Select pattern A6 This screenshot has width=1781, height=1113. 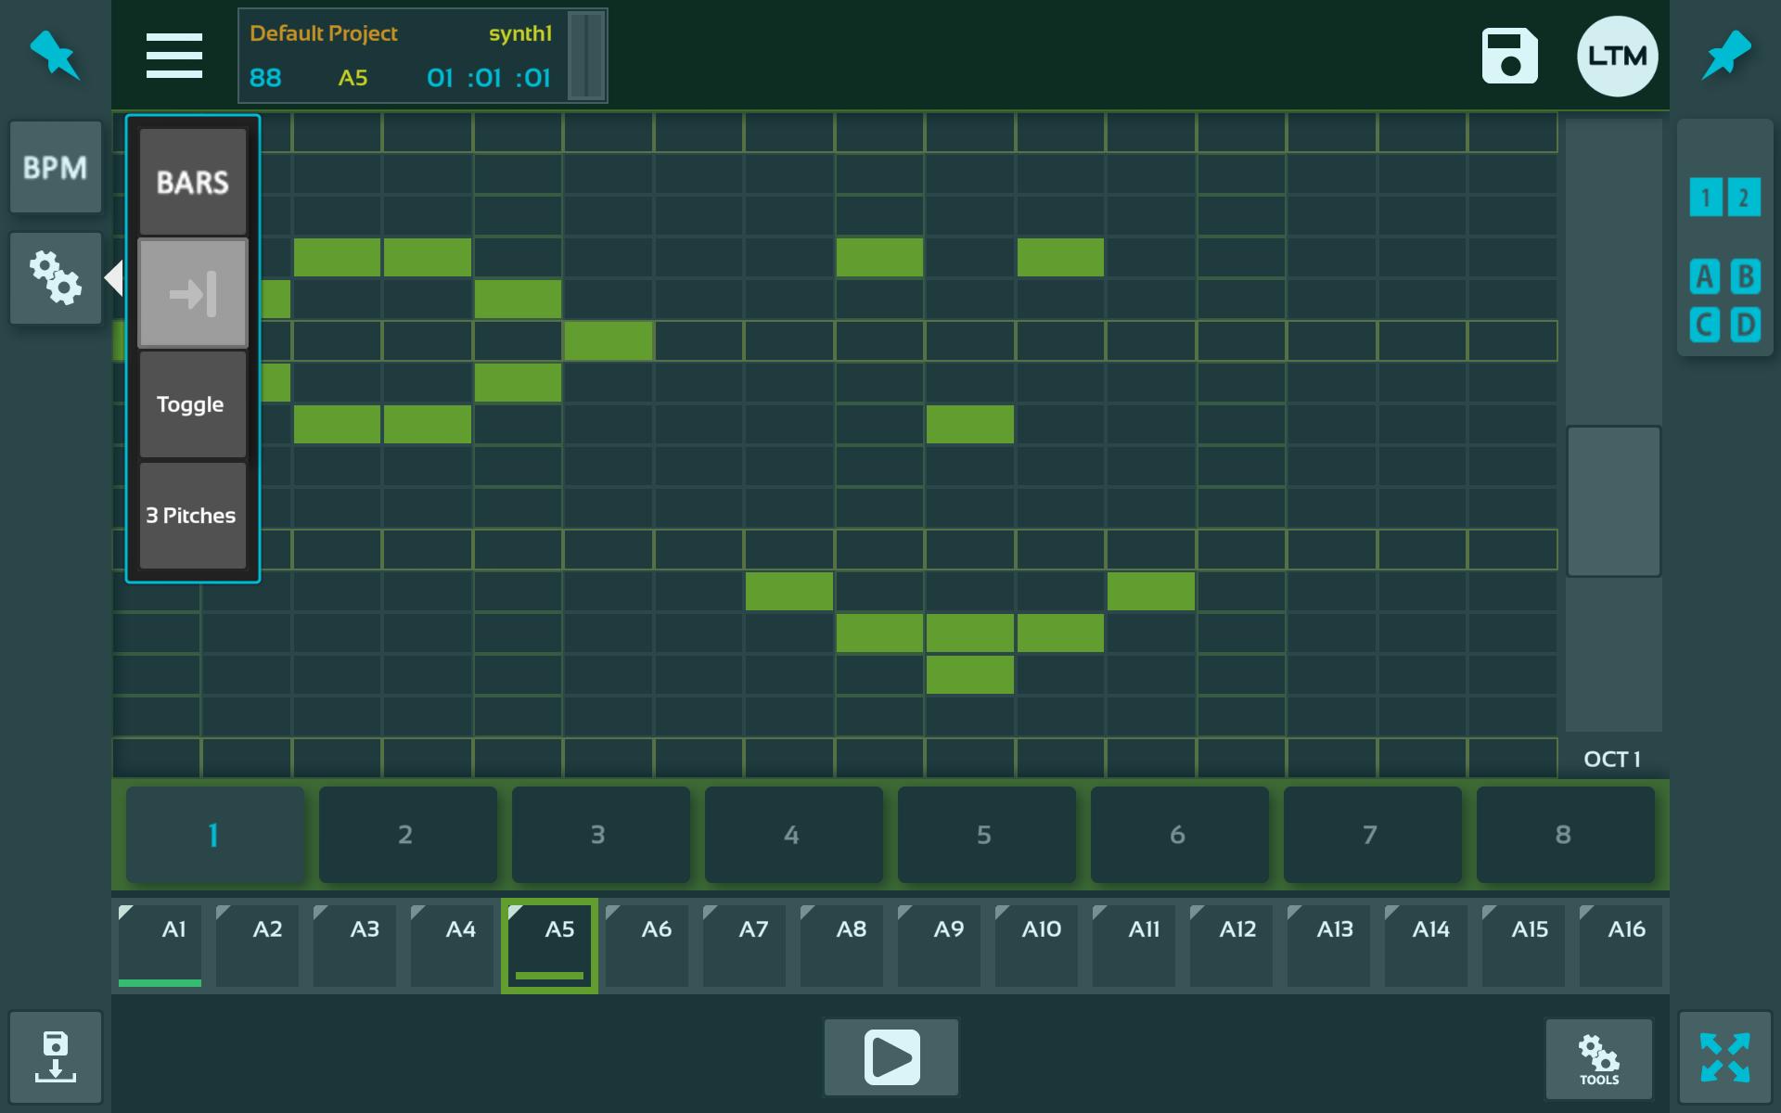(x=647, y=945)
